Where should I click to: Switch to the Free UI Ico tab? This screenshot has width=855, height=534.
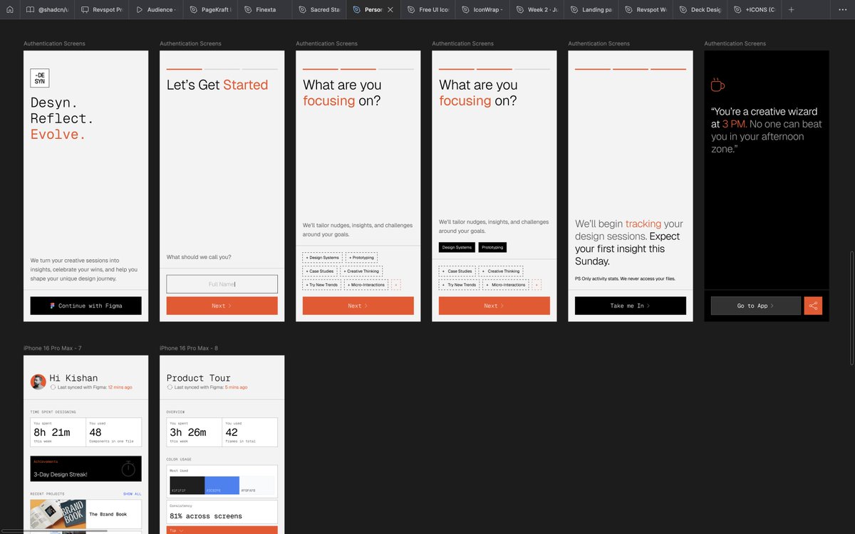(427, 10)
